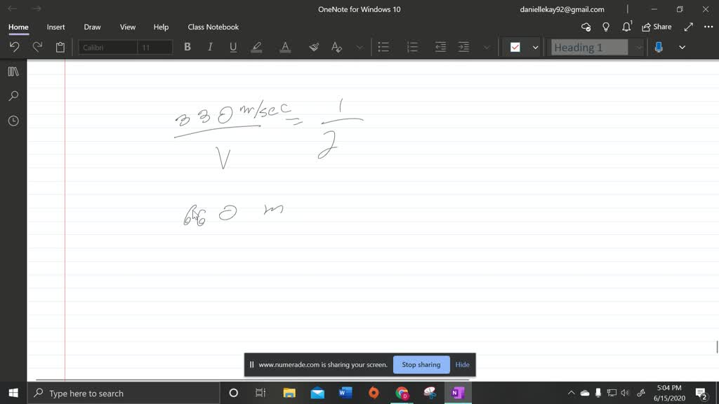Screen dimensions: 719x404
Task: Open notifications bell
Action: click(626, 27)
